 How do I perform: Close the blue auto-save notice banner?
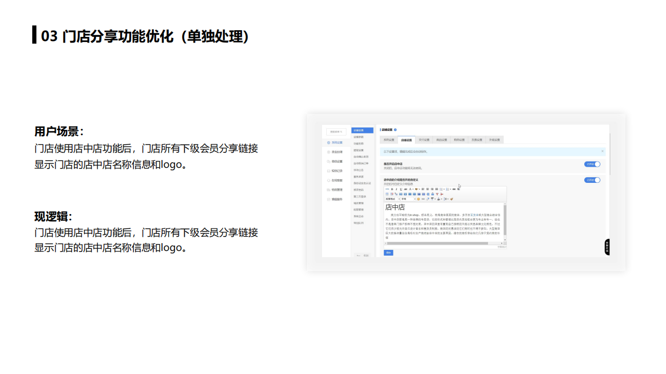pos(603,151)
